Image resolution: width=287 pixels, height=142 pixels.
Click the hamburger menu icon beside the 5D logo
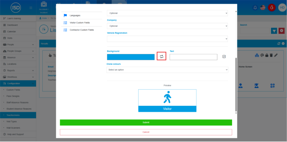click(x=31, y=8)
